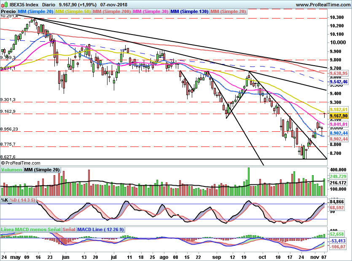Click the 'ago' label on the time axis
The width and height of the screenshot is (352, 261).
[164, 257]
